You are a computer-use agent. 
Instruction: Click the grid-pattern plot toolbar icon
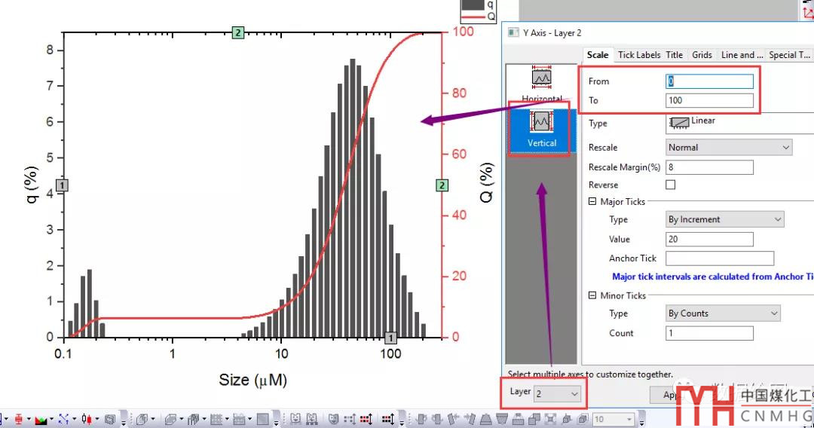216,419
